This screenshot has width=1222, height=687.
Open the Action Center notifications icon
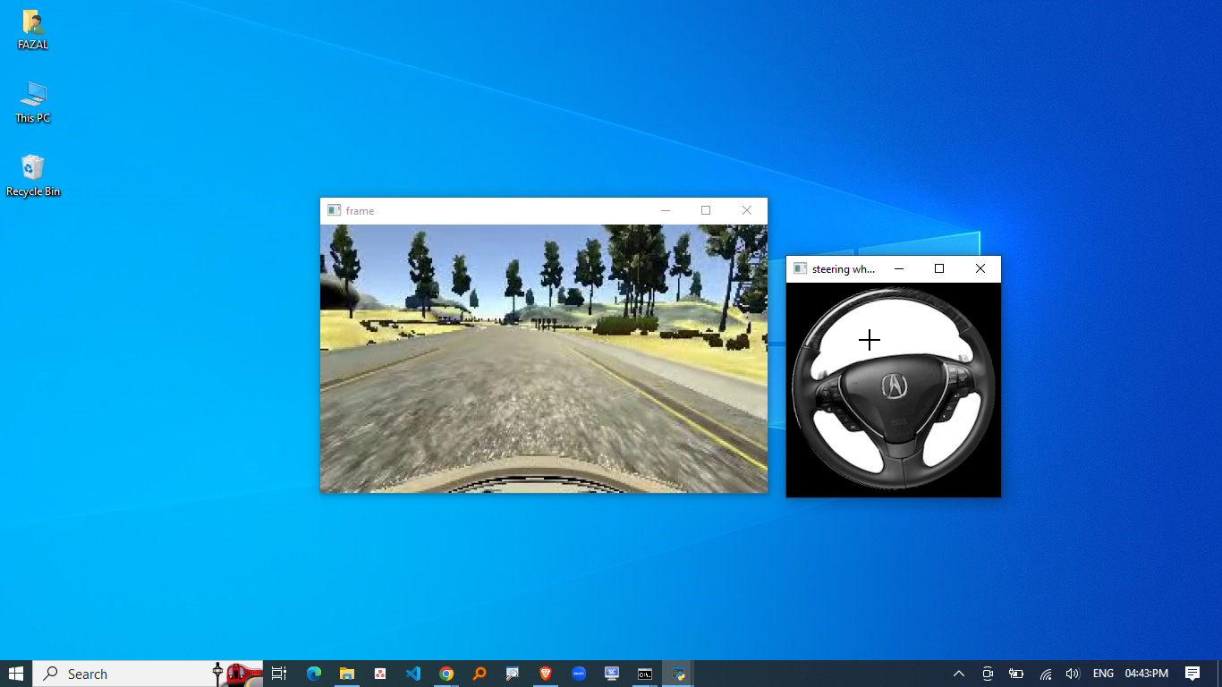(x=1192, y=674)
